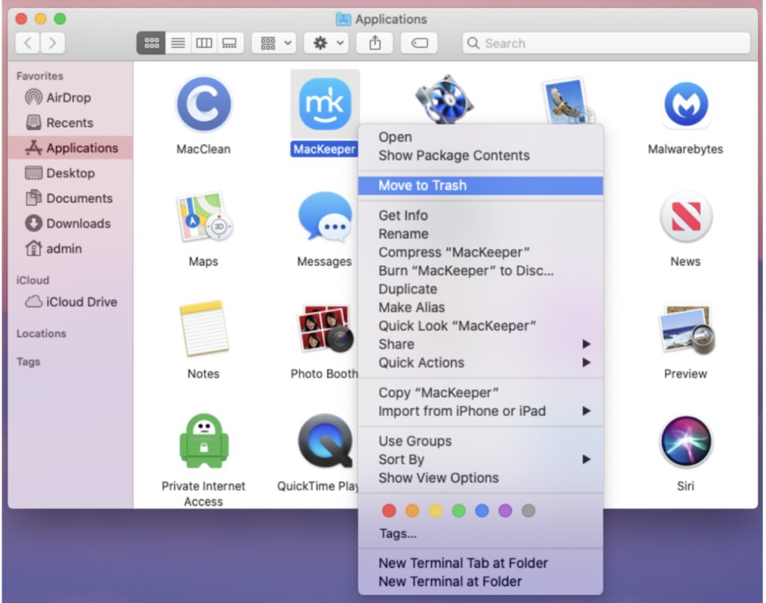Select the Siri app icon
Screen dimensions: 766x603
pyautogui.click(x=686, y=441)
